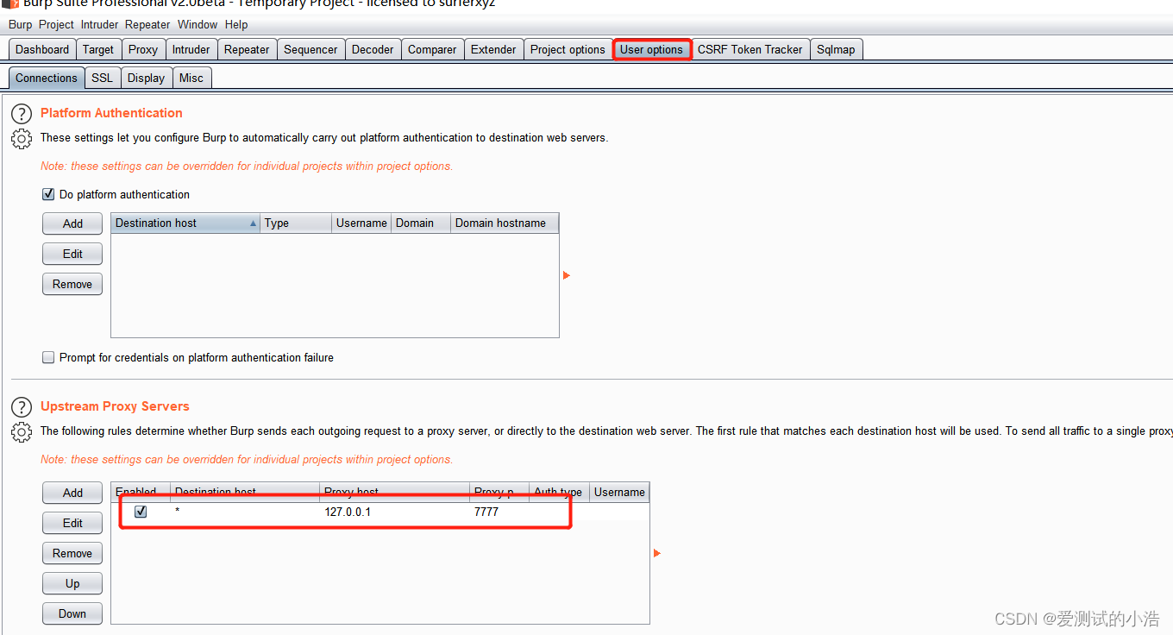Open the Window menu
Viewport: 1173px width, 635px height.
(x=198, y=24)
